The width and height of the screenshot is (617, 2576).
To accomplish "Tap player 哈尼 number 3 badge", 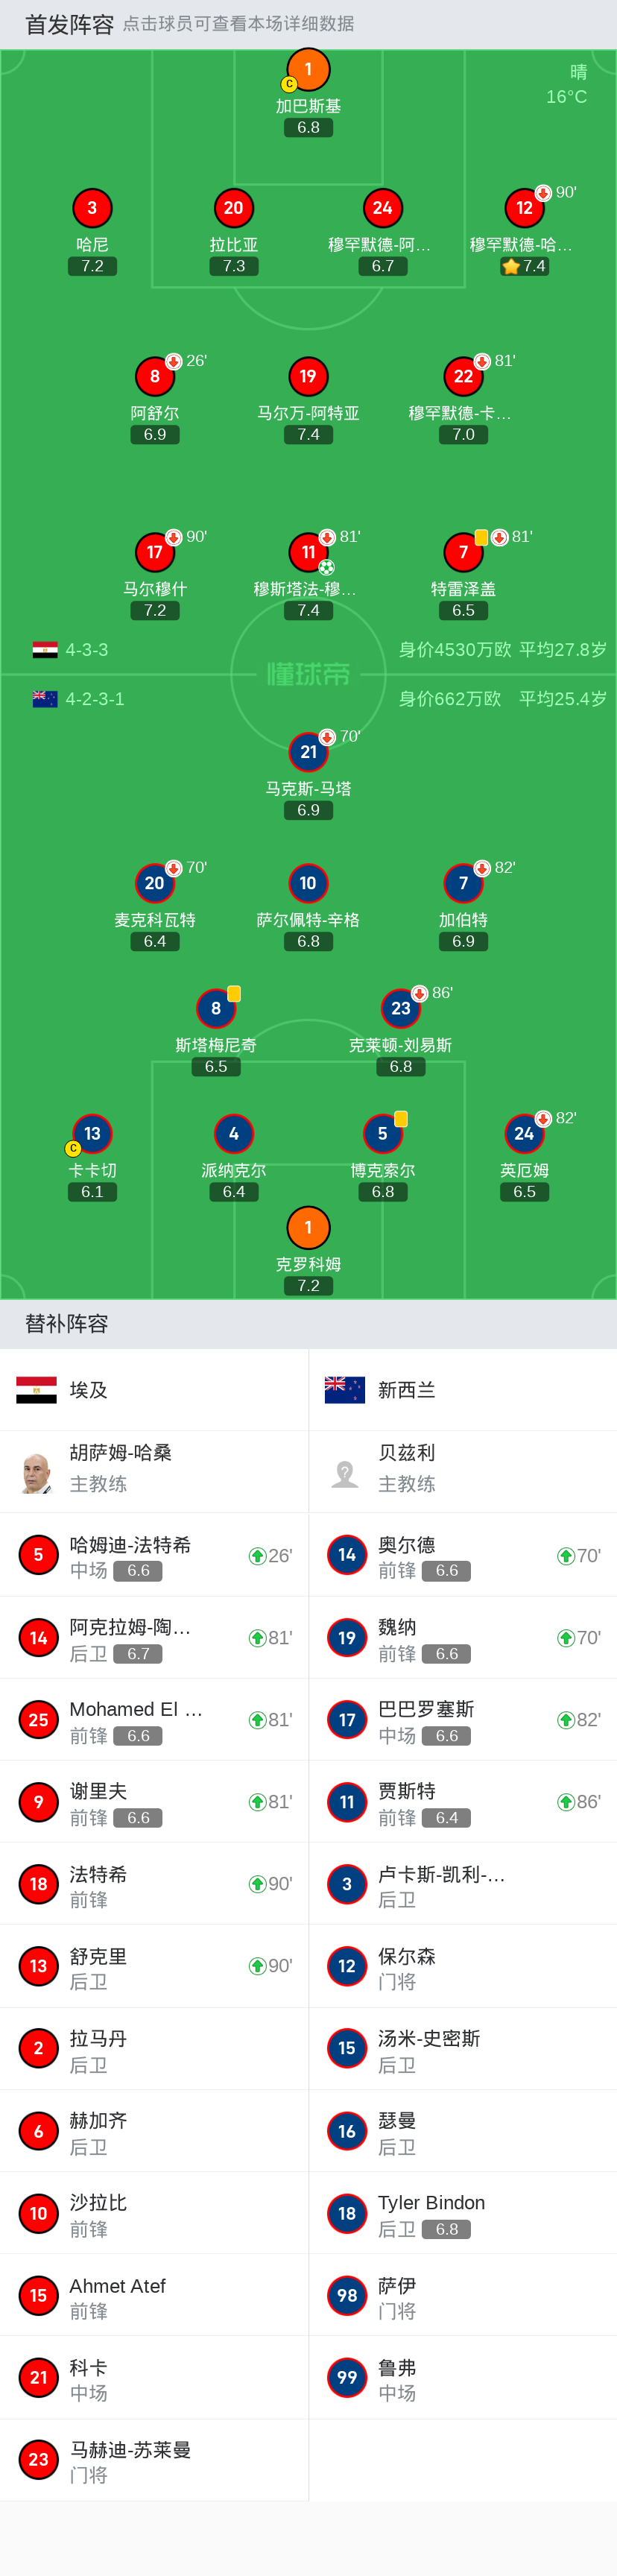I will 92,208.
